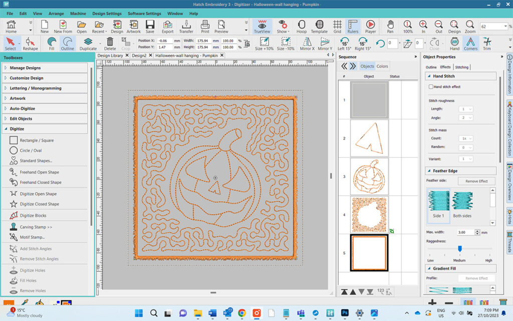
Task: Click the Hoop icon in toolbar
Action: [302, 26]
